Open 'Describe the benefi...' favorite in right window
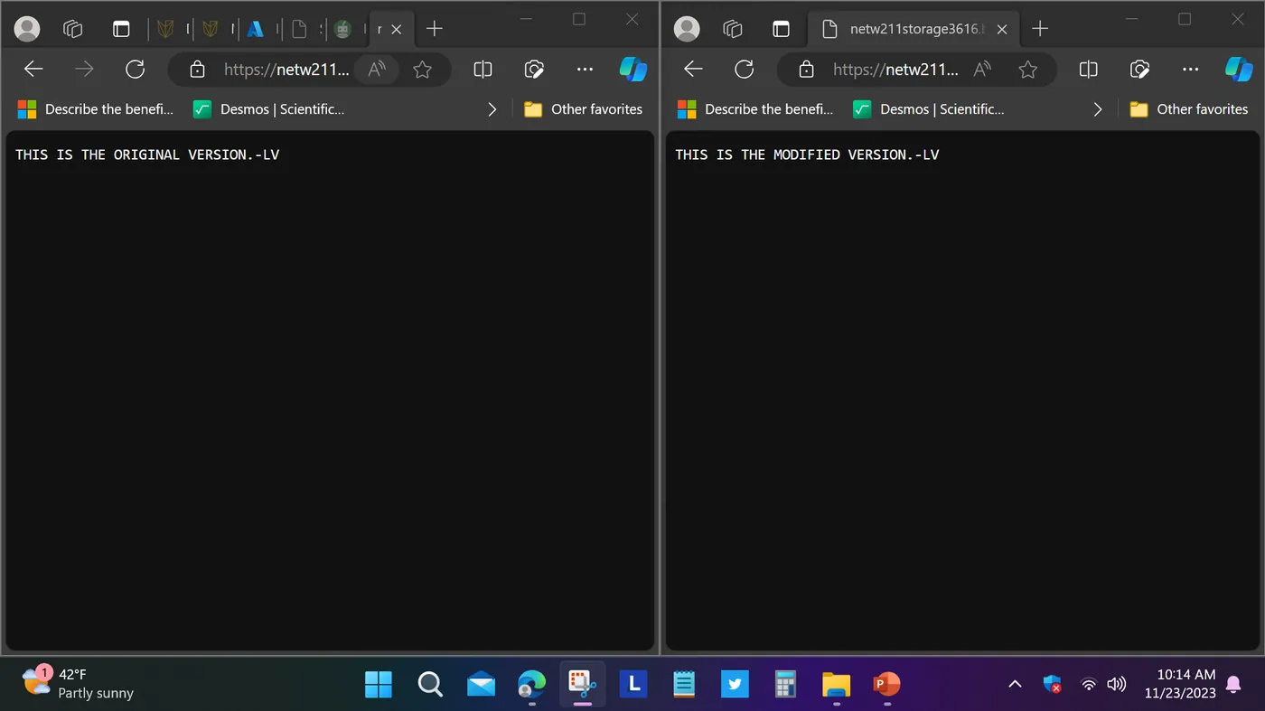The width and height of the screenshot is (1265, 711). [x=755, y=109]
